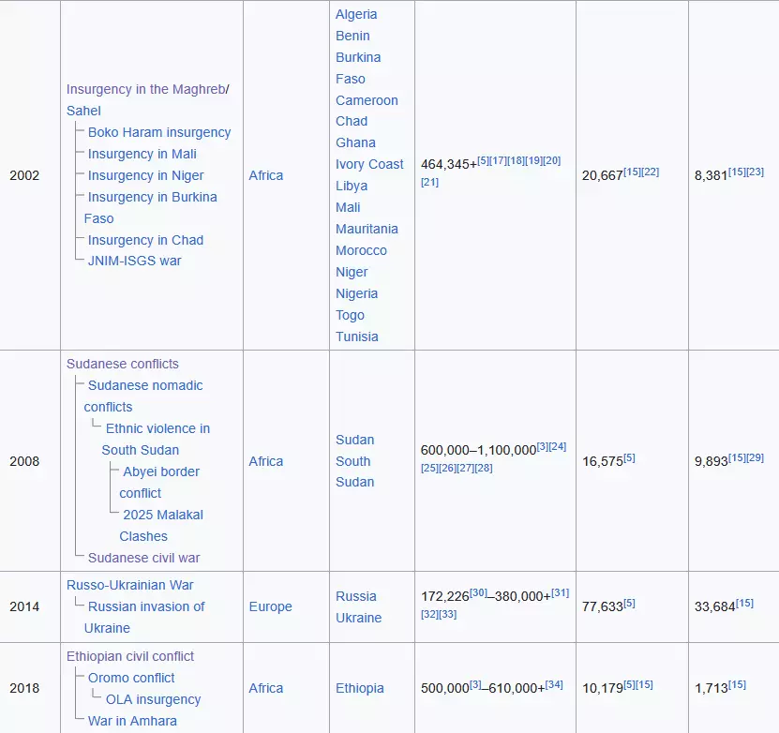Open the Tunisia country link
The image size is (779, 733).
click(x=357, y=337)
